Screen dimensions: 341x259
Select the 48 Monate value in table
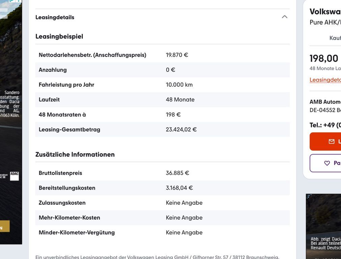(180, 99)
